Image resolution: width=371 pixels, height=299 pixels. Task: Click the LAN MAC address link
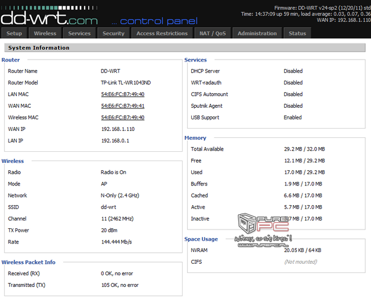click(x=122, y=94)
